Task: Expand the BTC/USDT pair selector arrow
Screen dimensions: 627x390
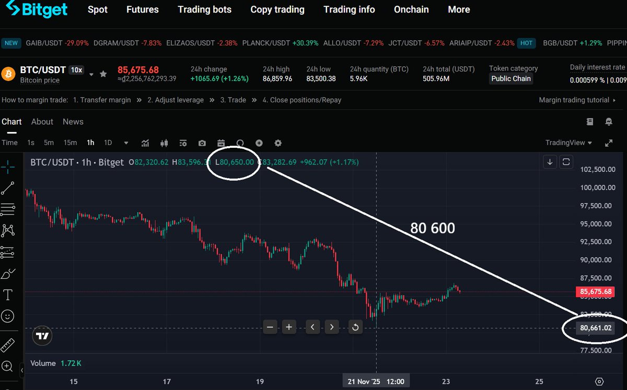Action: click(x=91, y=75)
